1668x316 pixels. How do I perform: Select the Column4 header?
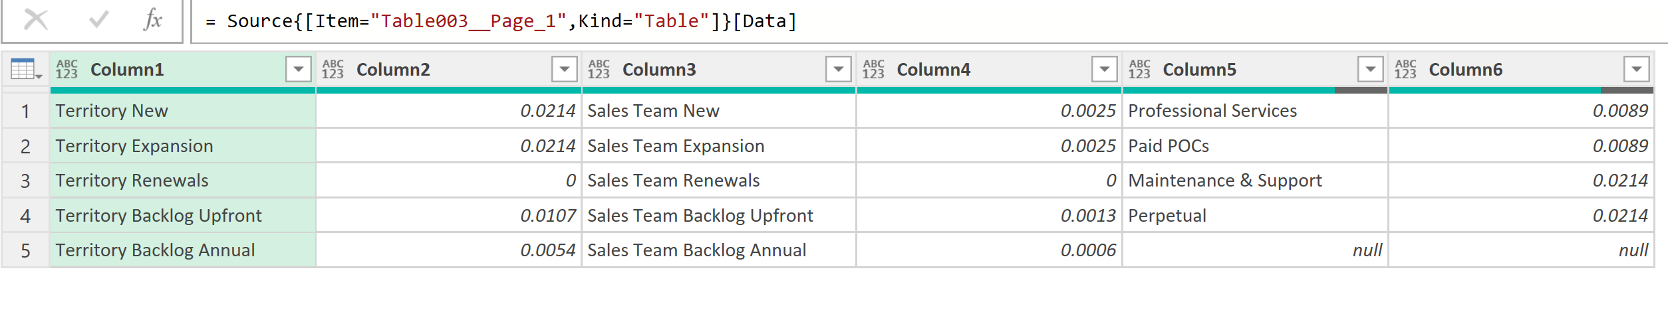[990, 70]
